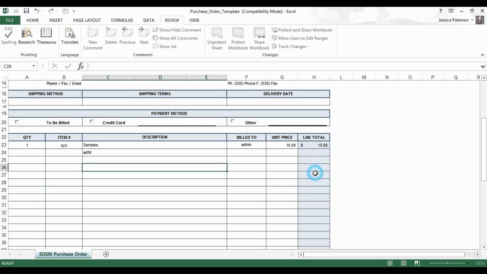The image size is (487, 274).
Task: Select the cell containing adfd
Action: (x=154, y=153)
